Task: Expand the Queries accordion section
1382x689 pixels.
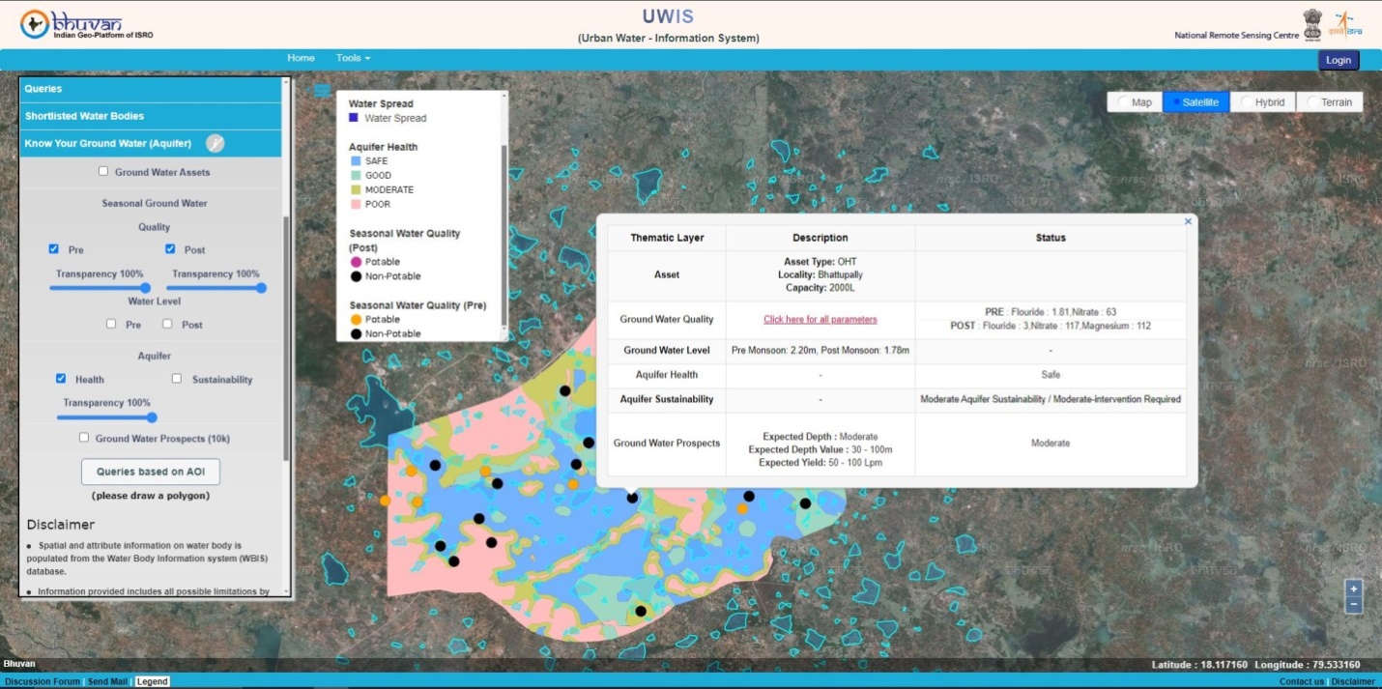Action: click(x=150, y=89)
